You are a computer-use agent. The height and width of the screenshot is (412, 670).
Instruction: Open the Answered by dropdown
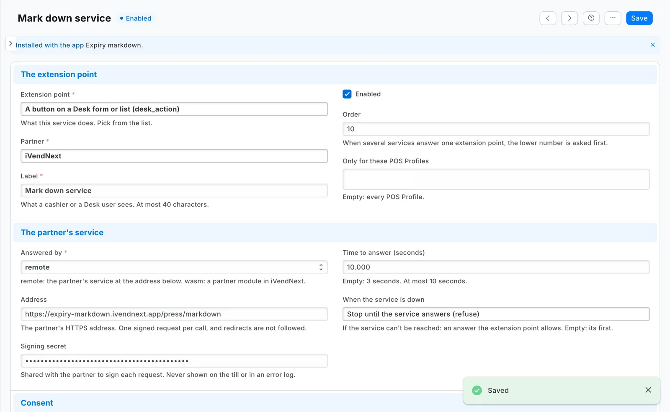(174, 267)
